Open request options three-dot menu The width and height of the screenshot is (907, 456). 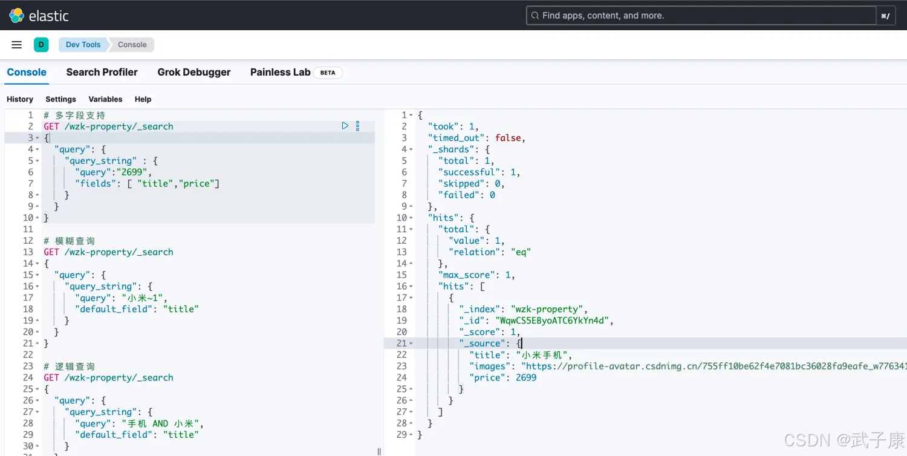[357, 126]
